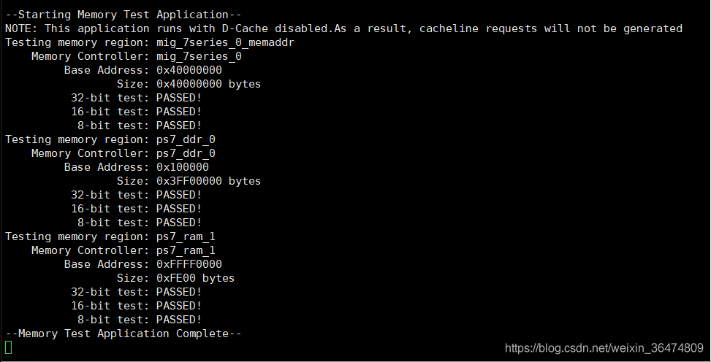The image size is (711, 362).
Task: Click the "Memory Controller: ps7_ddr_0" line
Action: click(123, 153)
